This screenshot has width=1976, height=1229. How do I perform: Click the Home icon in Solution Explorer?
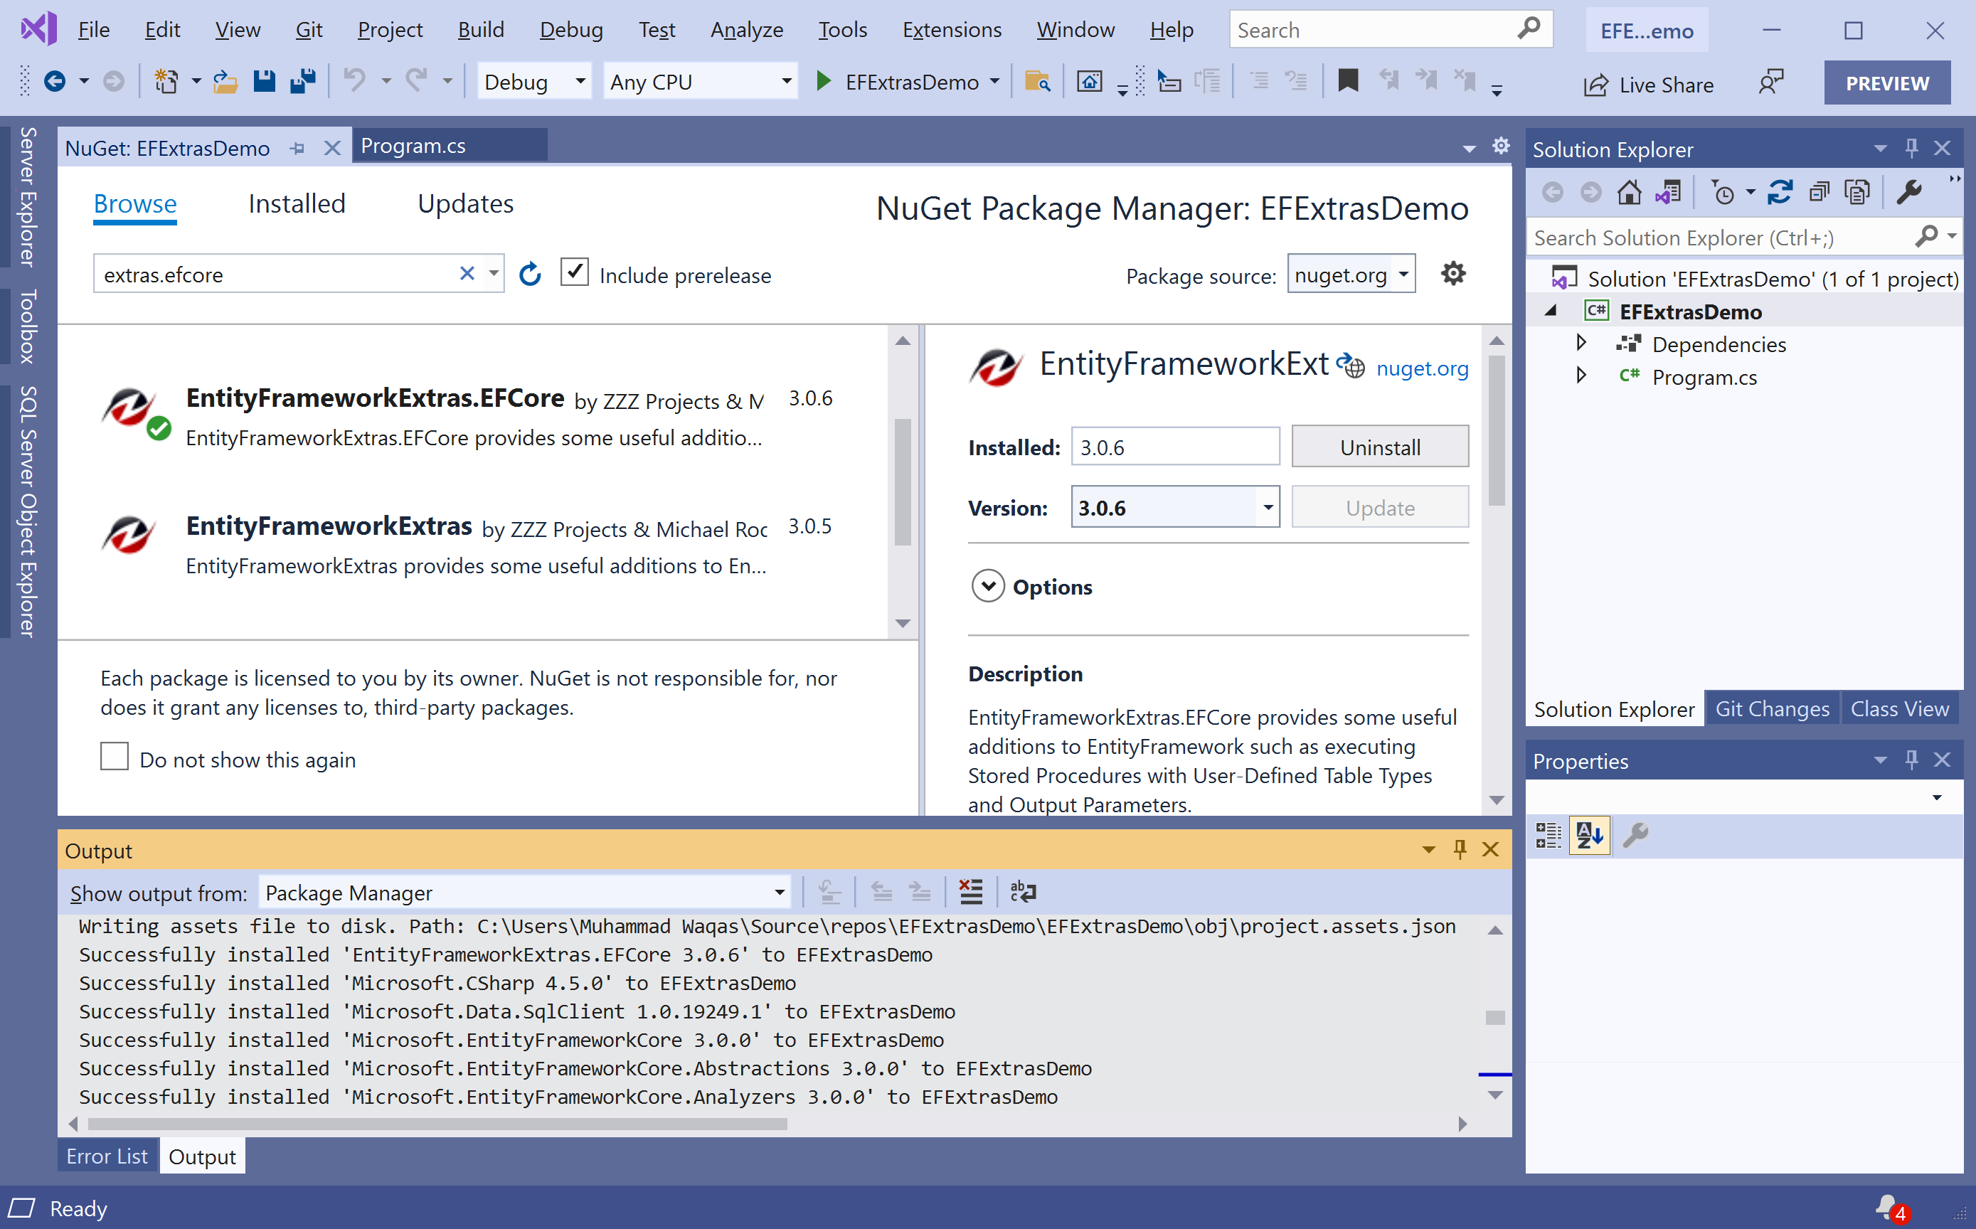pyautogui.click(x=1628, y=193)
